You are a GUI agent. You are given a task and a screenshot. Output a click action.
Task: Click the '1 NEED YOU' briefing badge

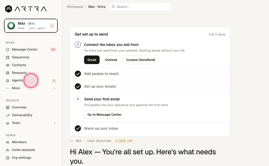(x=124, y=141)
